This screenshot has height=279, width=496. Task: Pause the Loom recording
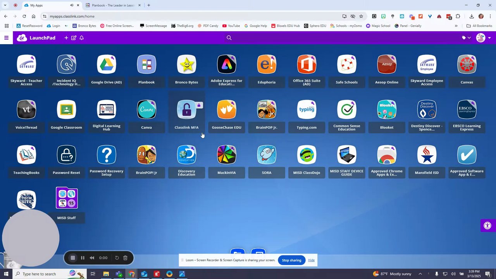point(83,258)
